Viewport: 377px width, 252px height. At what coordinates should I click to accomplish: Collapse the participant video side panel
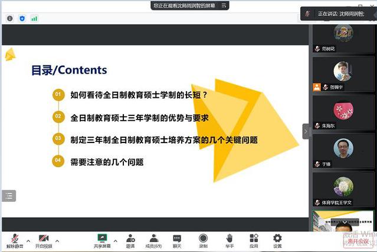(x=306, y=132)
